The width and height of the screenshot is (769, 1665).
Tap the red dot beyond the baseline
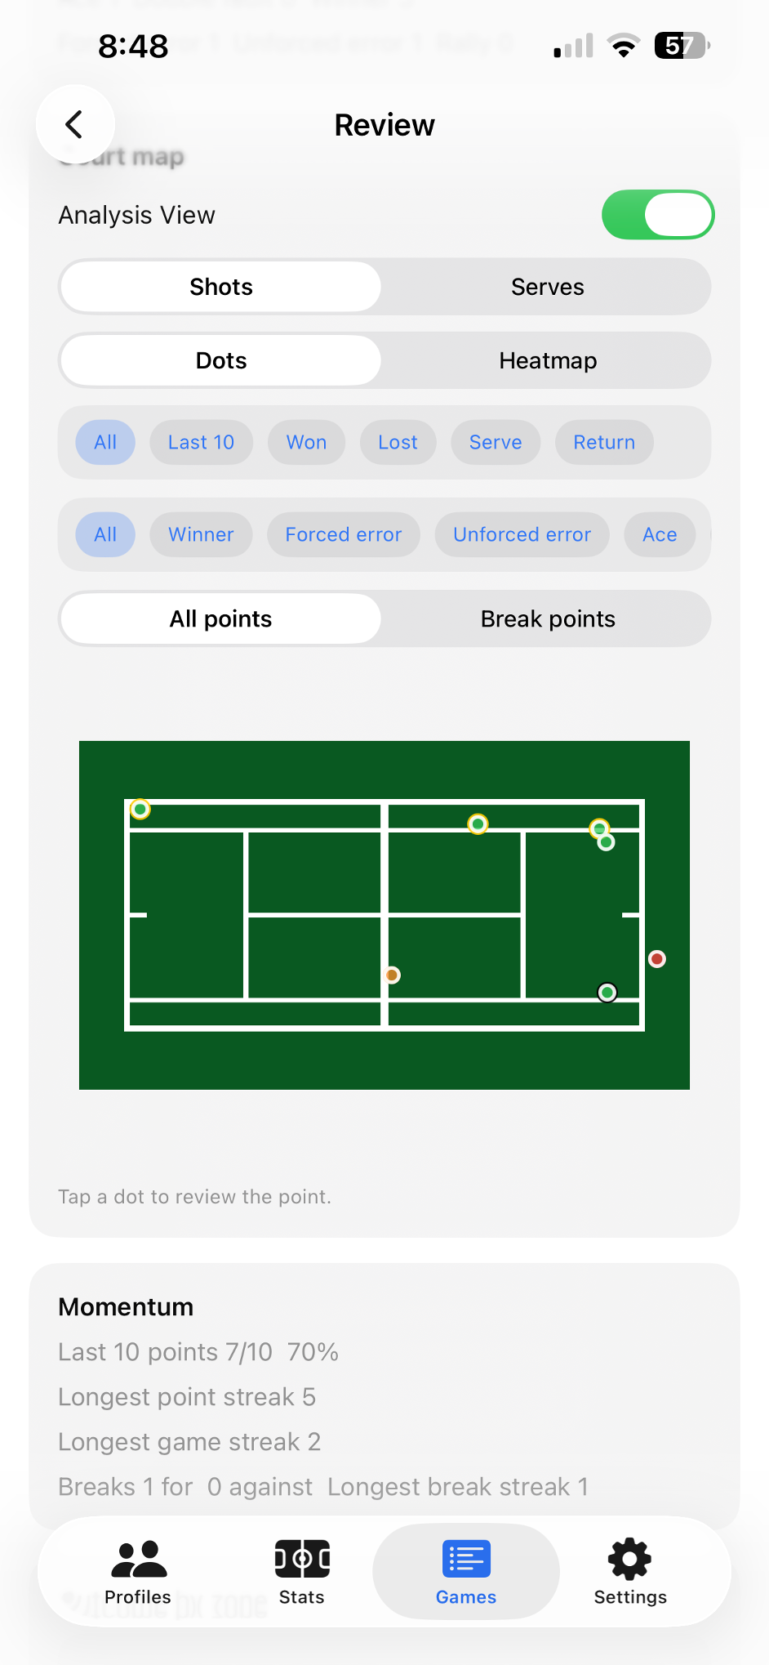click(656, 958)
